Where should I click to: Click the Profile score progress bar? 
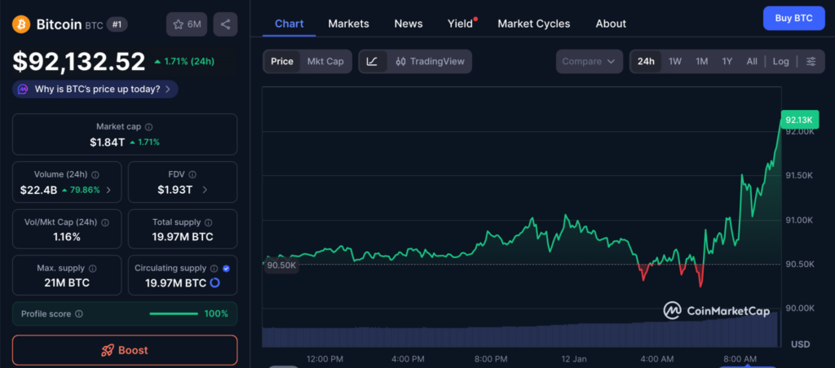click(x=174, y=313)
